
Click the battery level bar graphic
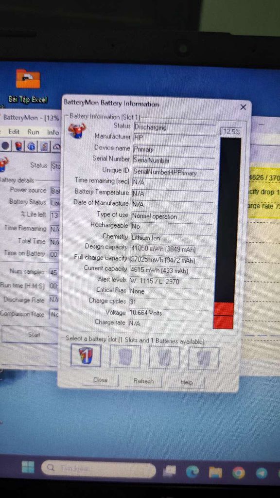(227, 233)
